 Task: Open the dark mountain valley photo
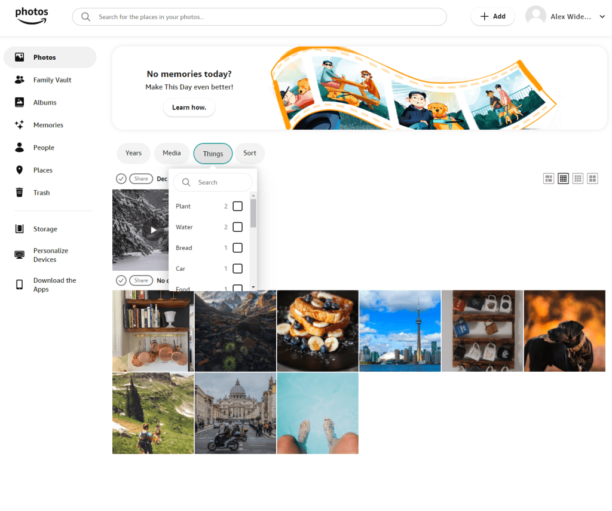pos(235,331)
